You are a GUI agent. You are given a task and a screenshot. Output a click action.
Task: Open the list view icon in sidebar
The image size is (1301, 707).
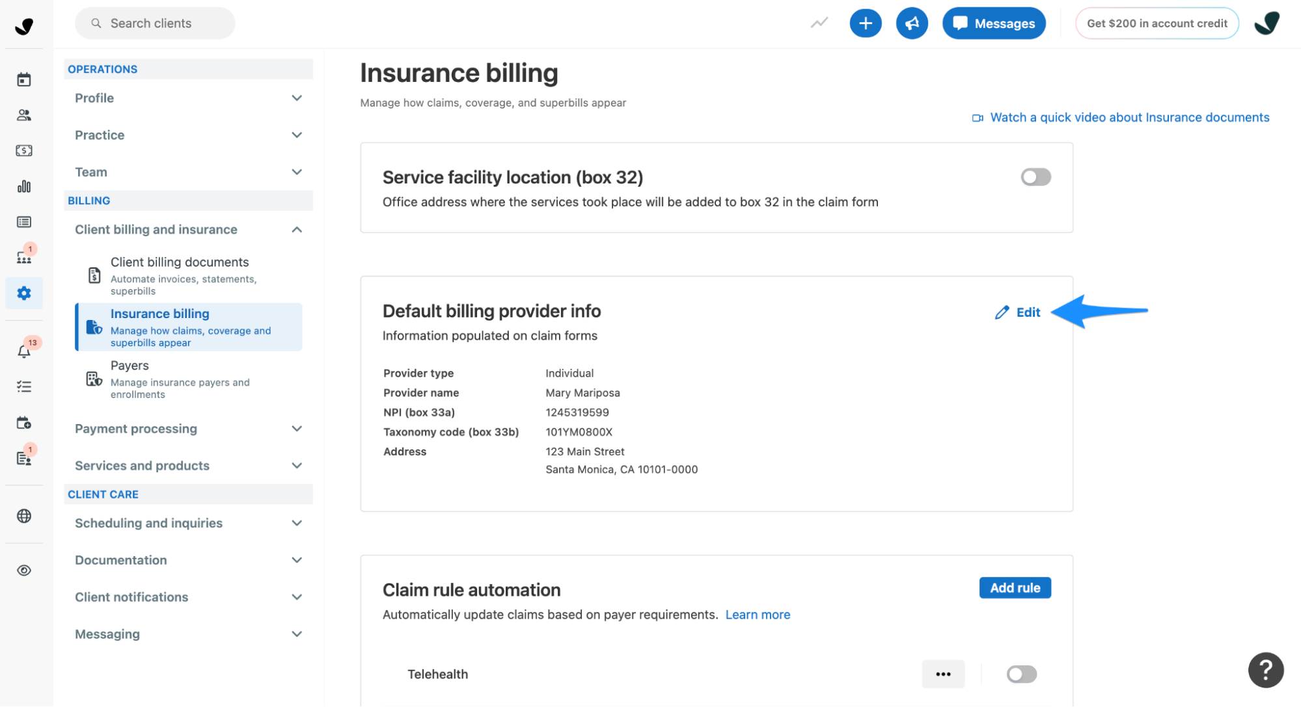coord(24,222)
